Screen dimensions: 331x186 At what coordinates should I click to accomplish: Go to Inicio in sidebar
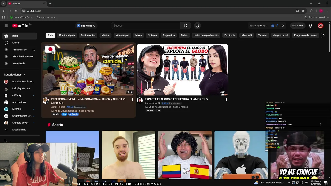19,36
